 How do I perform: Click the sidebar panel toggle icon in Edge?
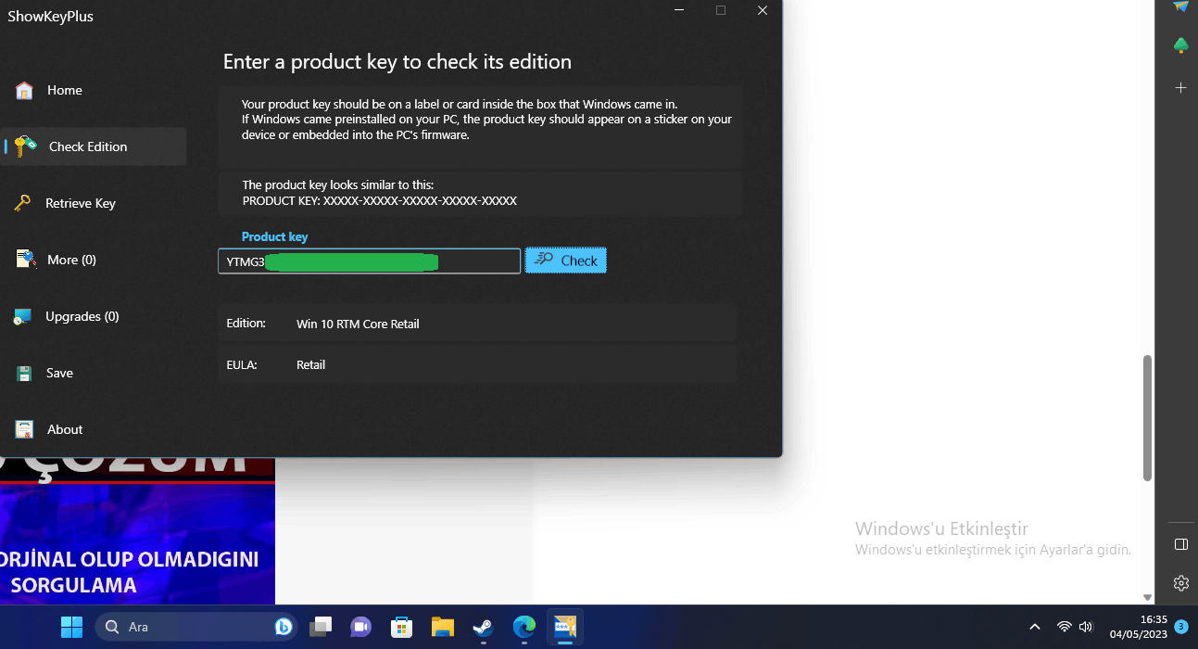click(1180, 543)
